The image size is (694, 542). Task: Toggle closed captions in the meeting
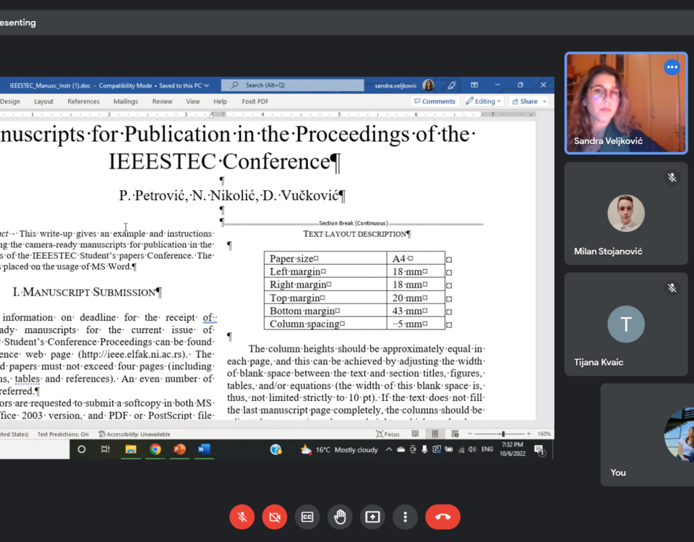coord(307,517)
